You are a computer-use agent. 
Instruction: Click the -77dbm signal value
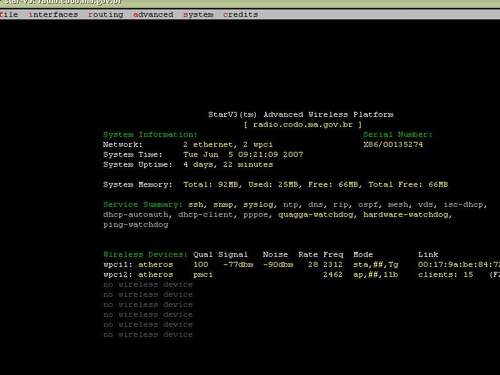[238, 264]
